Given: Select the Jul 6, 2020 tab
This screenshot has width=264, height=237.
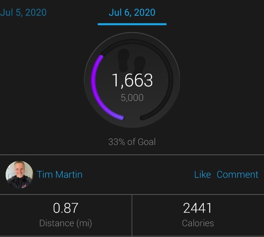Looking at the screenshot, I should (x=132, y=12).
